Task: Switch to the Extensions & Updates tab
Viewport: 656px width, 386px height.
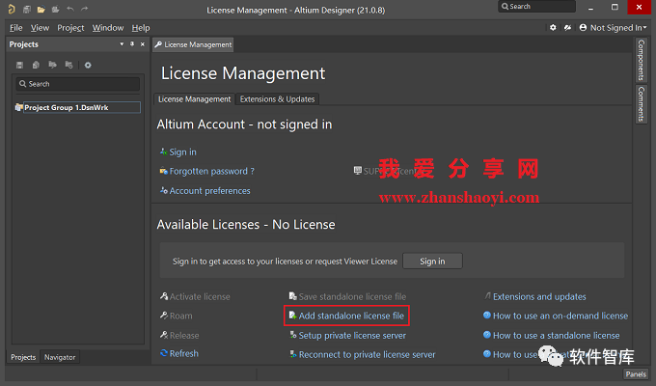Action: click(277, 99)
